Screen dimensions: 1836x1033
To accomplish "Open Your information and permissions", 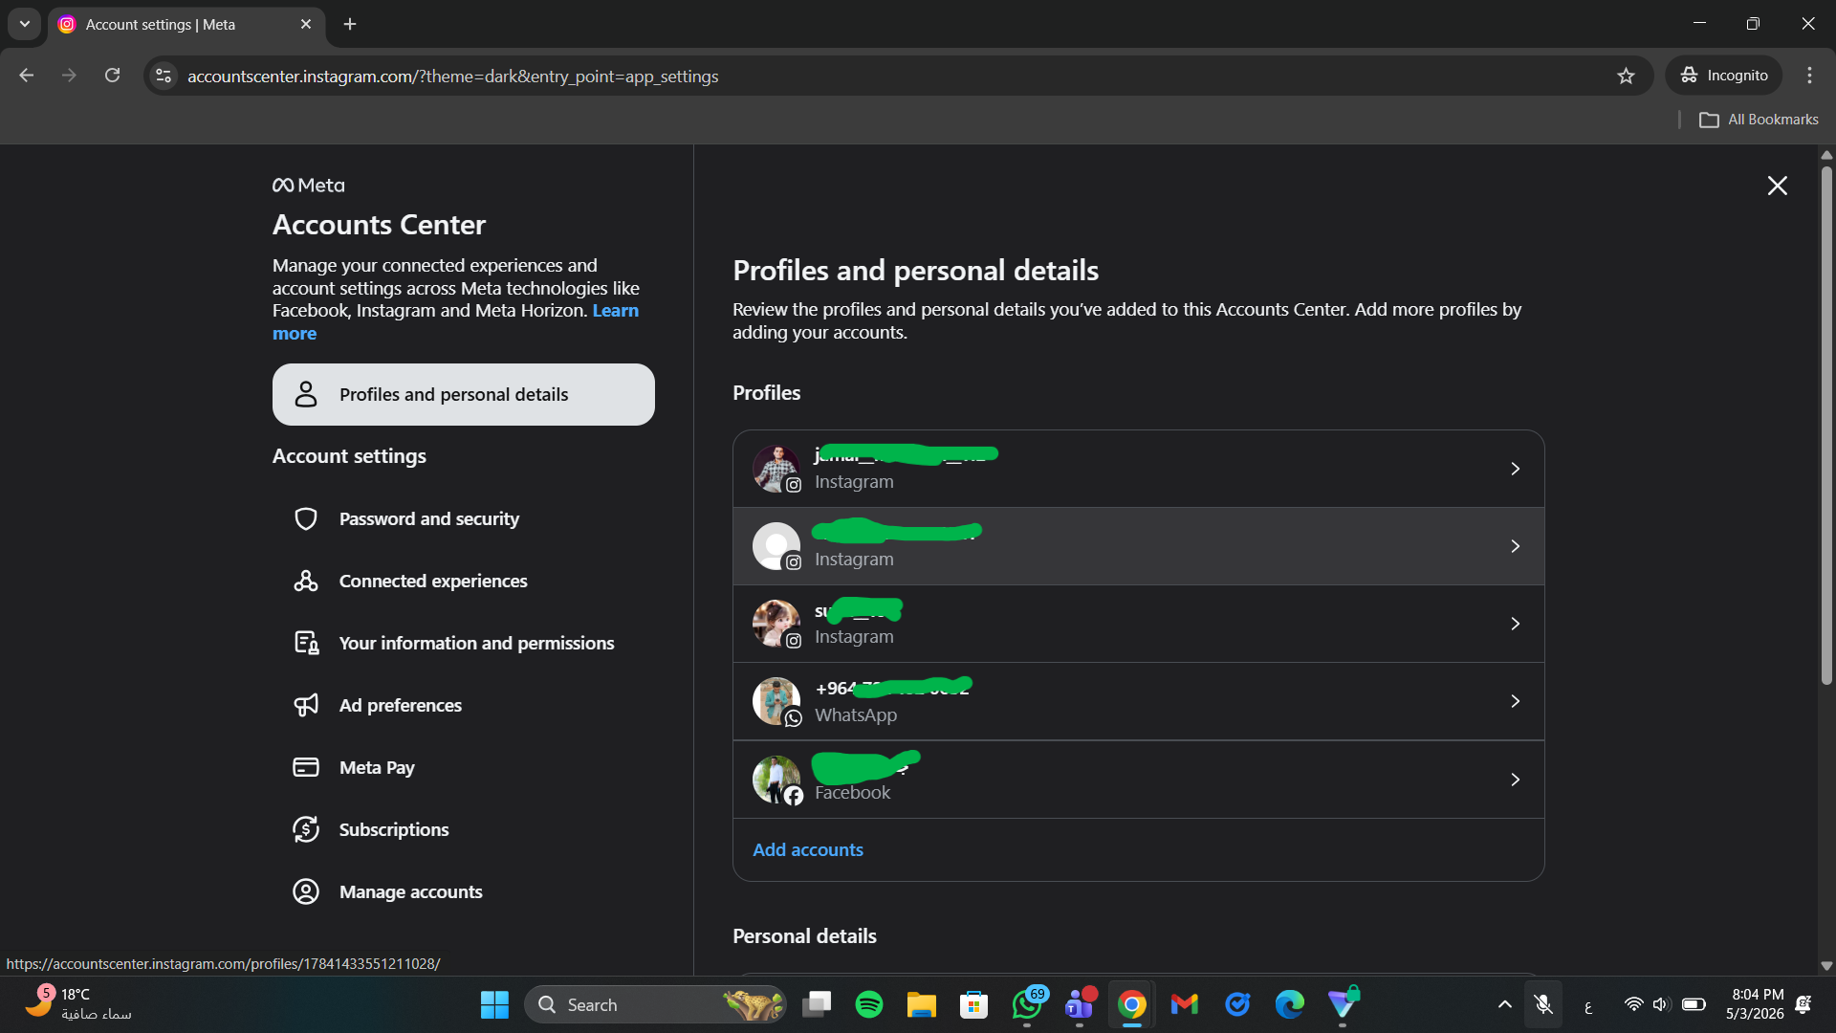I will click(x=464, y=643).
